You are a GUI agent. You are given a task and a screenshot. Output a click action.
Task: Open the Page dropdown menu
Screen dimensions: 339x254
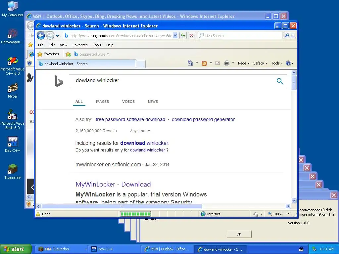pyautogui.click(x=244, y=63)
